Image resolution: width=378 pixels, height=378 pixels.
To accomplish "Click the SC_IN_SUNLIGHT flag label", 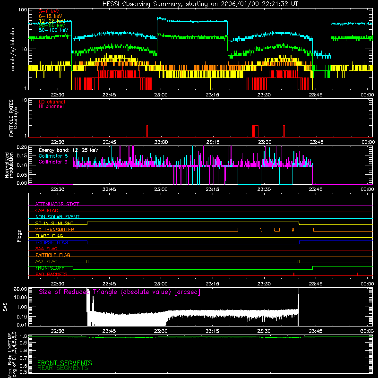I will tap(54, 223).
